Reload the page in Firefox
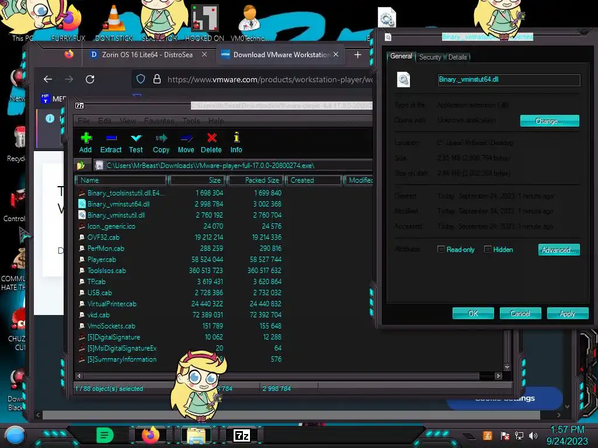598x448 pixels. coord(90,79)
